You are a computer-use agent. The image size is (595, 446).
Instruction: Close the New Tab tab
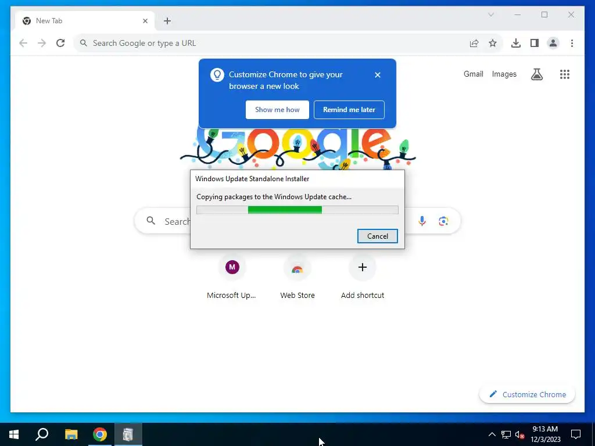(145, 21)
